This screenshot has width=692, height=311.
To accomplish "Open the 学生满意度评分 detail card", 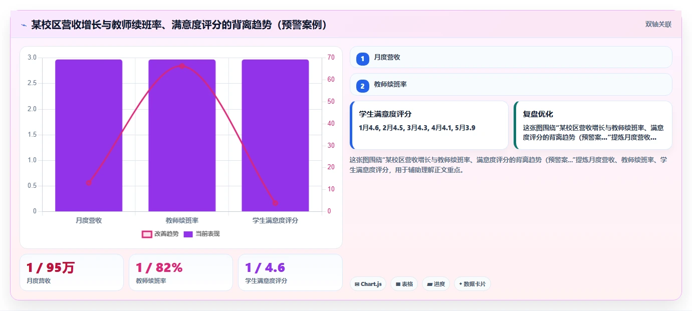I will click(429, 125).
